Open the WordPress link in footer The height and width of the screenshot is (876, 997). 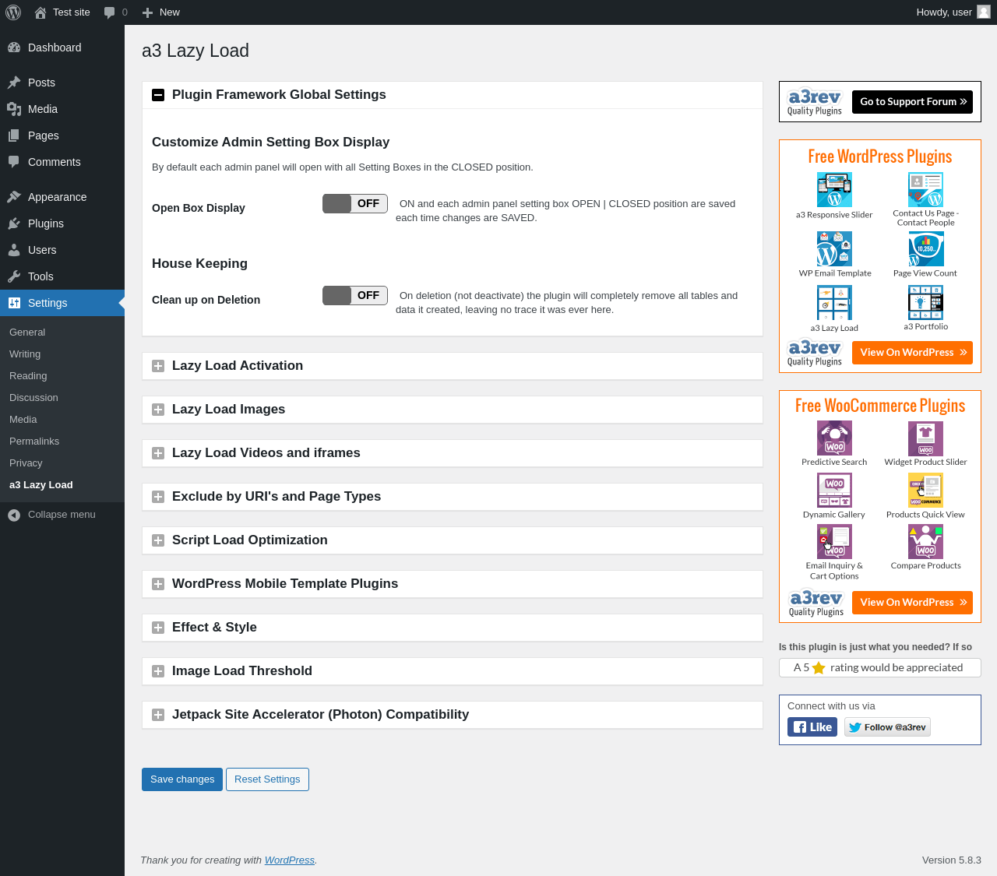point(290,860)
